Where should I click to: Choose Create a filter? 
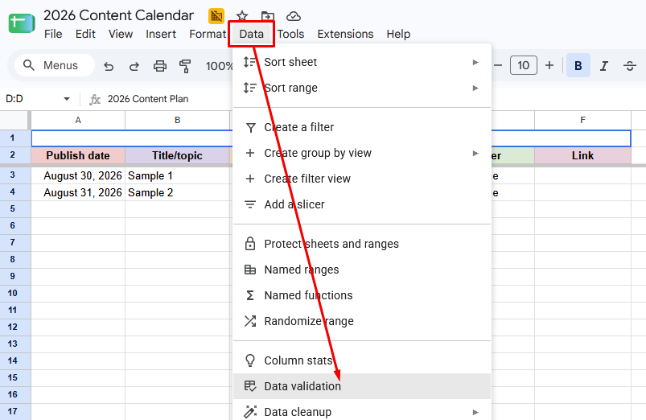pos(362,127)
